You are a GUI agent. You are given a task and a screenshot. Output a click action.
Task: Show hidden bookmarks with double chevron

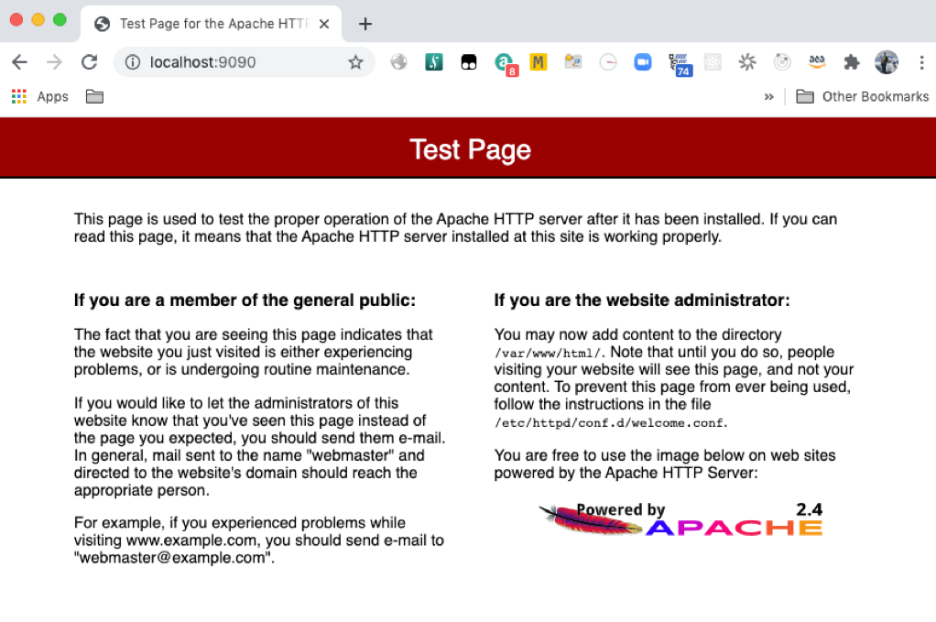[x=769, y=97]
